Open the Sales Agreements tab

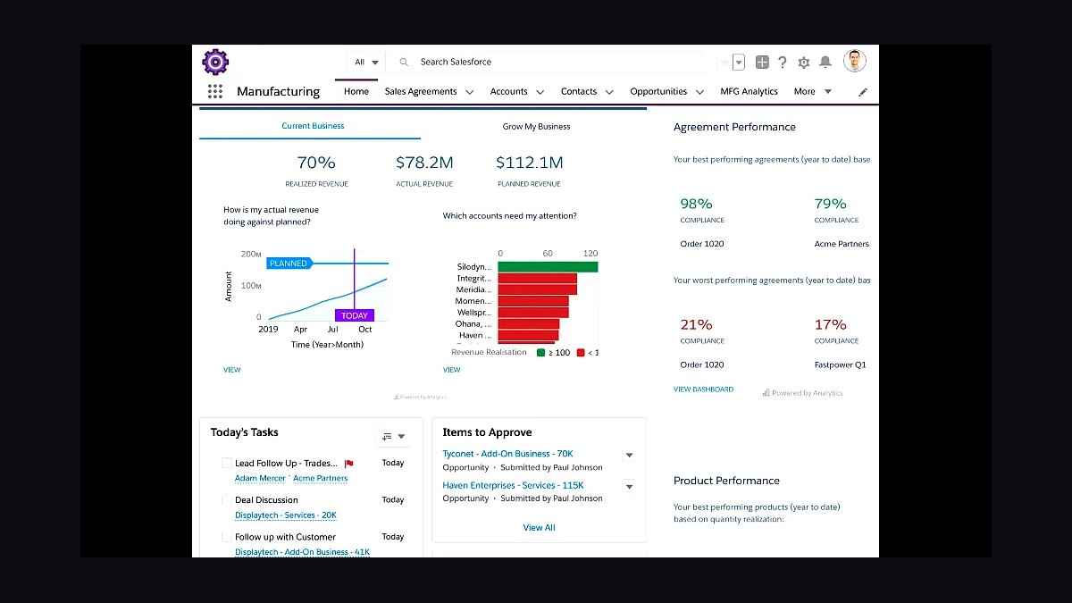click(x=421, y=91)
